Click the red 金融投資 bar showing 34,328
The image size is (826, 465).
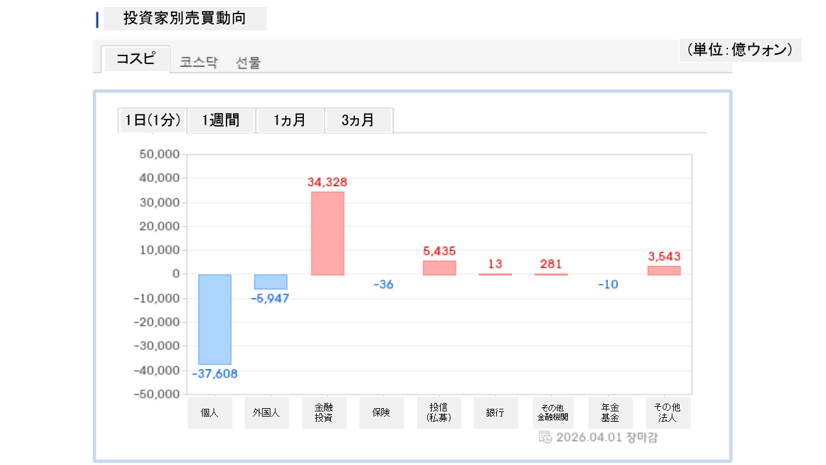(x=328, y=233)
